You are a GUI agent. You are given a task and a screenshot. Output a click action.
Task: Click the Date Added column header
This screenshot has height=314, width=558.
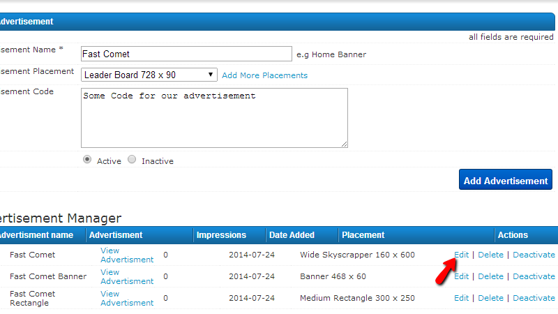pos(292,235)
